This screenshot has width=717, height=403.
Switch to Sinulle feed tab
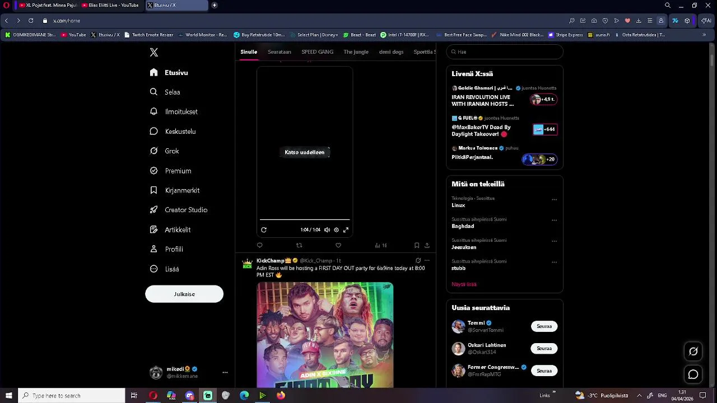[249, 52]
